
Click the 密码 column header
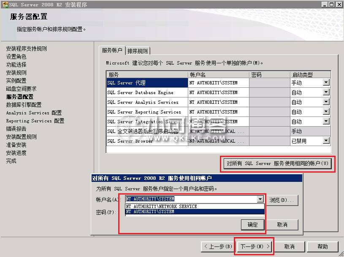[270, 75]
